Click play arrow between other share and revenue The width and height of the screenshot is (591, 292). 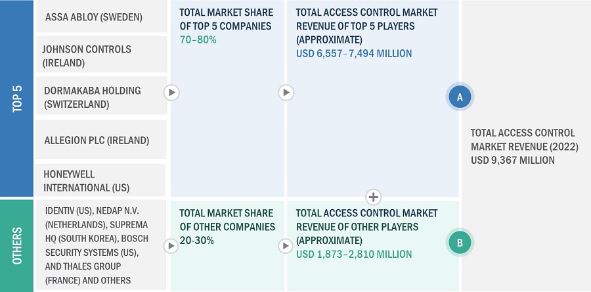pyautogui.click(x=286, y=246)
